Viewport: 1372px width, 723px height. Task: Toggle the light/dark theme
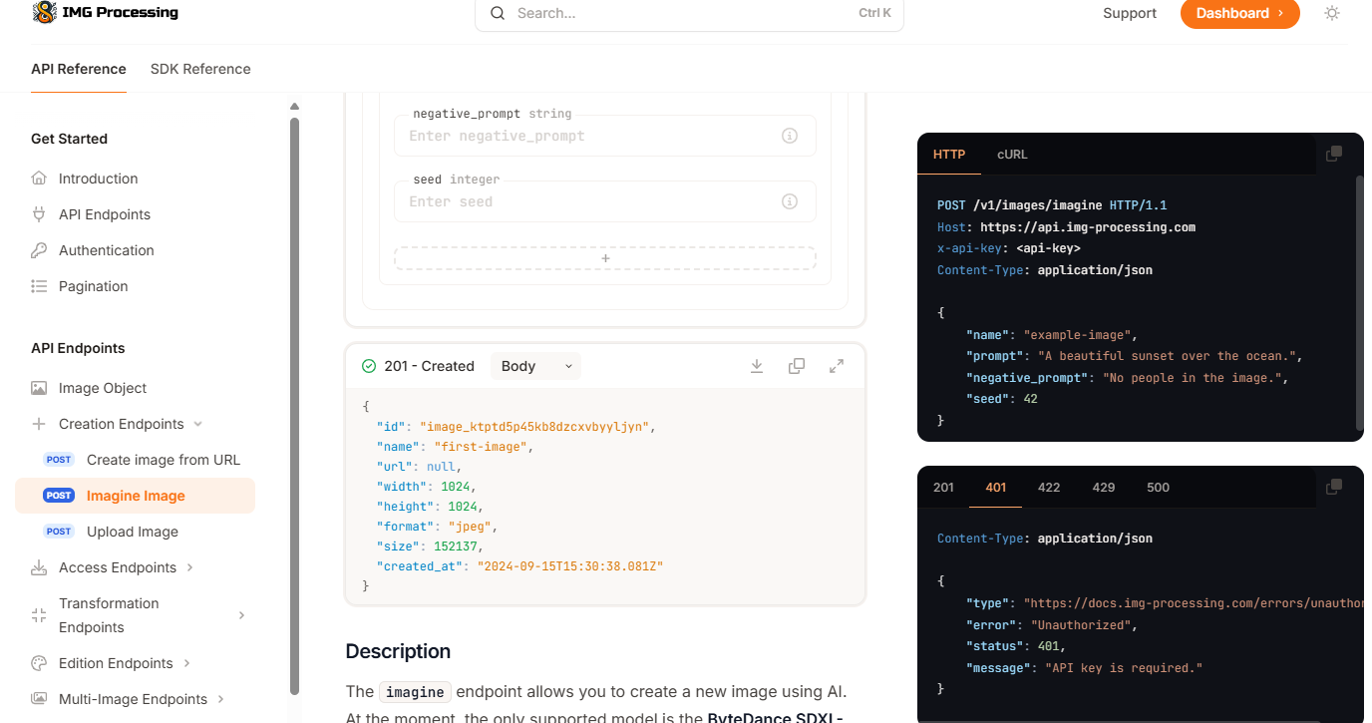(x=1332, y=13)
